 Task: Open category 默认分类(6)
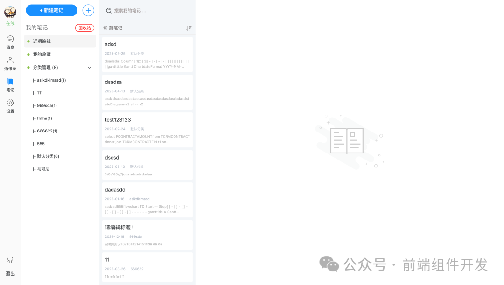pyautogui.click(x=46, y=156)
